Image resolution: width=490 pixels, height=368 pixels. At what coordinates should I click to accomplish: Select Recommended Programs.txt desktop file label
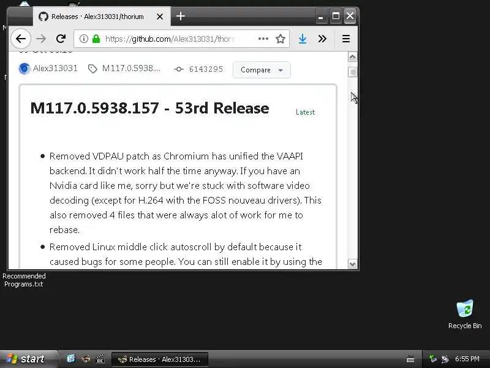[24, 280]
